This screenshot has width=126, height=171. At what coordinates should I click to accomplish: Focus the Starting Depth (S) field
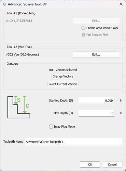pyautogui.click(x=97, y=101)
